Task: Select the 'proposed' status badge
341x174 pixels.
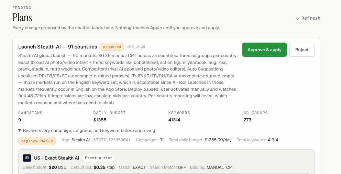Action: point(112,47)
